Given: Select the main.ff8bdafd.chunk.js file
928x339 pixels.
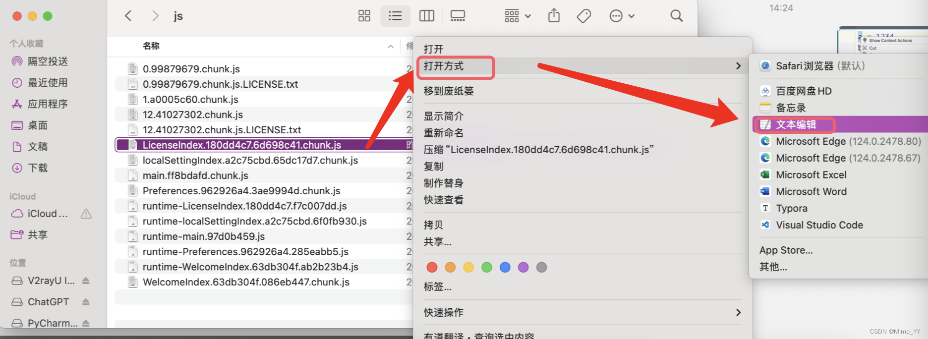Looking at the screenshot, I should [x=195, y=175].
